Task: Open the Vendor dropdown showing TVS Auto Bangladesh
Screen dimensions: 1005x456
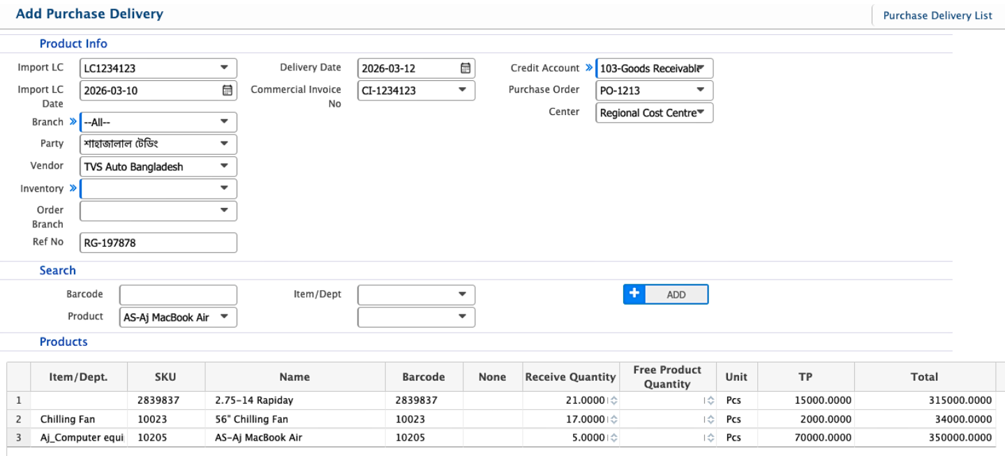Action: 224,167
